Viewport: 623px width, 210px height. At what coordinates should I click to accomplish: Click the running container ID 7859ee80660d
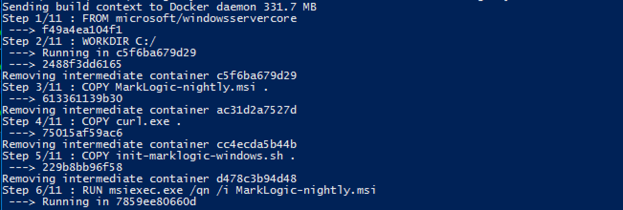click(x=156, y=202)
